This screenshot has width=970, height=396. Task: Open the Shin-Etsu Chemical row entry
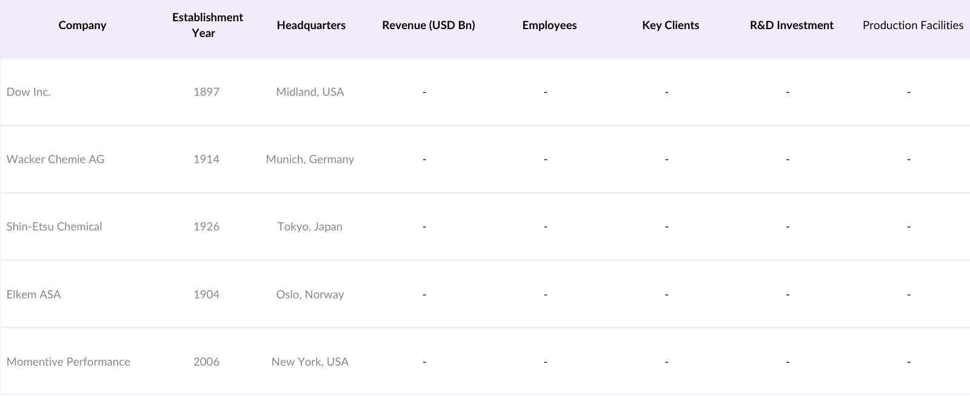(54, 227)
